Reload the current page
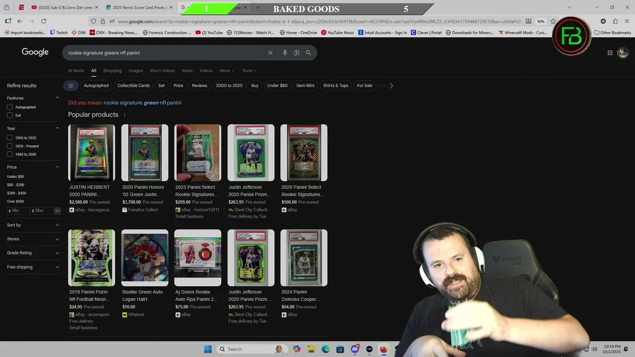 click(44, 21)
